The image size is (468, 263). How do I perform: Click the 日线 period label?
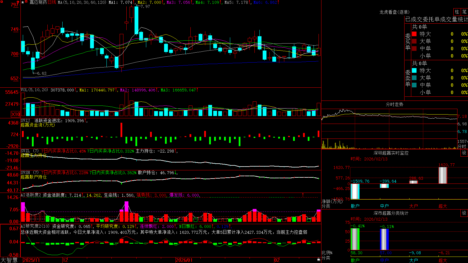(x=52, y=2)
